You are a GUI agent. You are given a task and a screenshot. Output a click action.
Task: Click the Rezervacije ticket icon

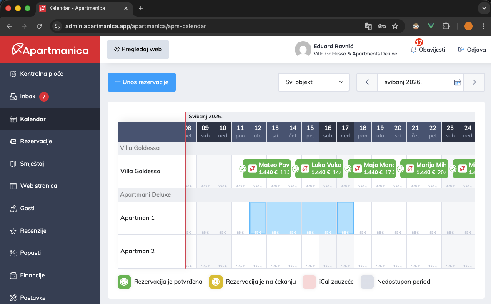point(13,141)
